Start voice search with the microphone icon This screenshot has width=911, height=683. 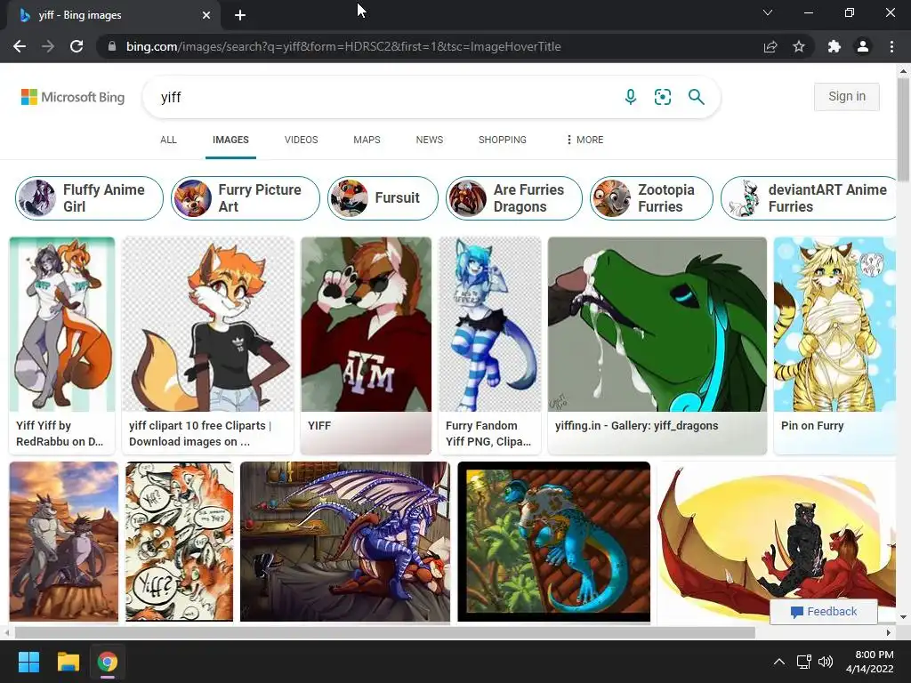(x=631, y=97)
